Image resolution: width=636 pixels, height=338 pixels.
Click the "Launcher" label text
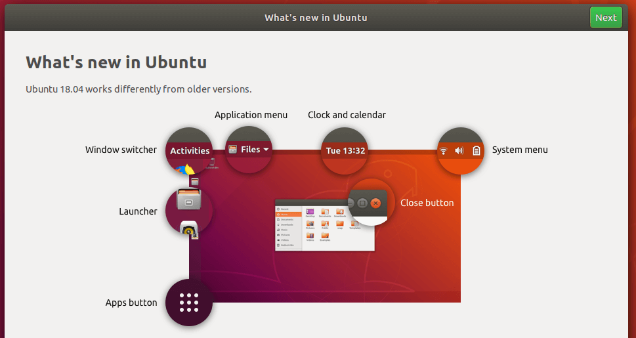(138, 211)
